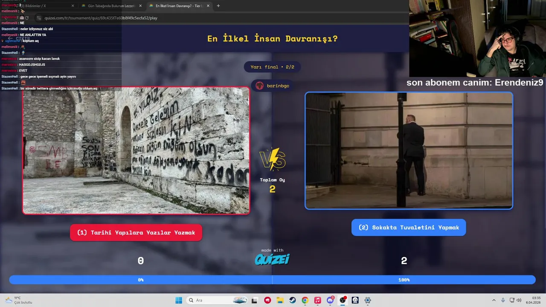The height and width of the screenshot is (307, 546).
Task: Click the 'Toplam Oy' vote counter
Action: coord(272,185)
